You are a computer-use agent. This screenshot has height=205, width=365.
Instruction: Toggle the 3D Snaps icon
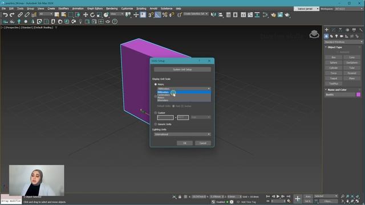click(x=151, y=15)
